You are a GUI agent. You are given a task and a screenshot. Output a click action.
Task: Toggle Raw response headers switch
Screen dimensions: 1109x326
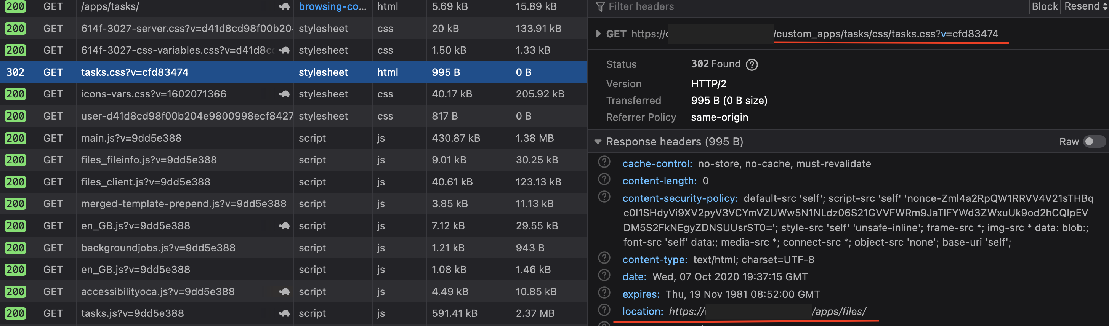click(x=1094, y=142)
